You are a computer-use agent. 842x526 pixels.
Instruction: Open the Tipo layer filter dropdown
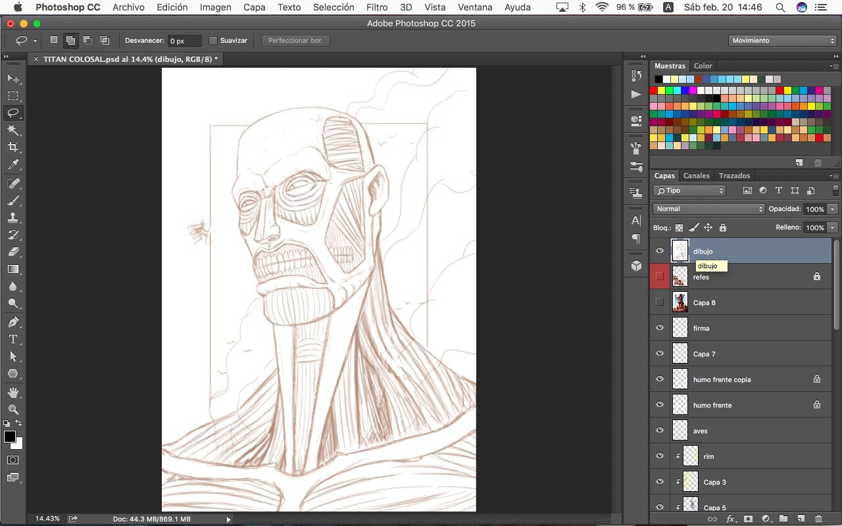[x=689, y=191]
